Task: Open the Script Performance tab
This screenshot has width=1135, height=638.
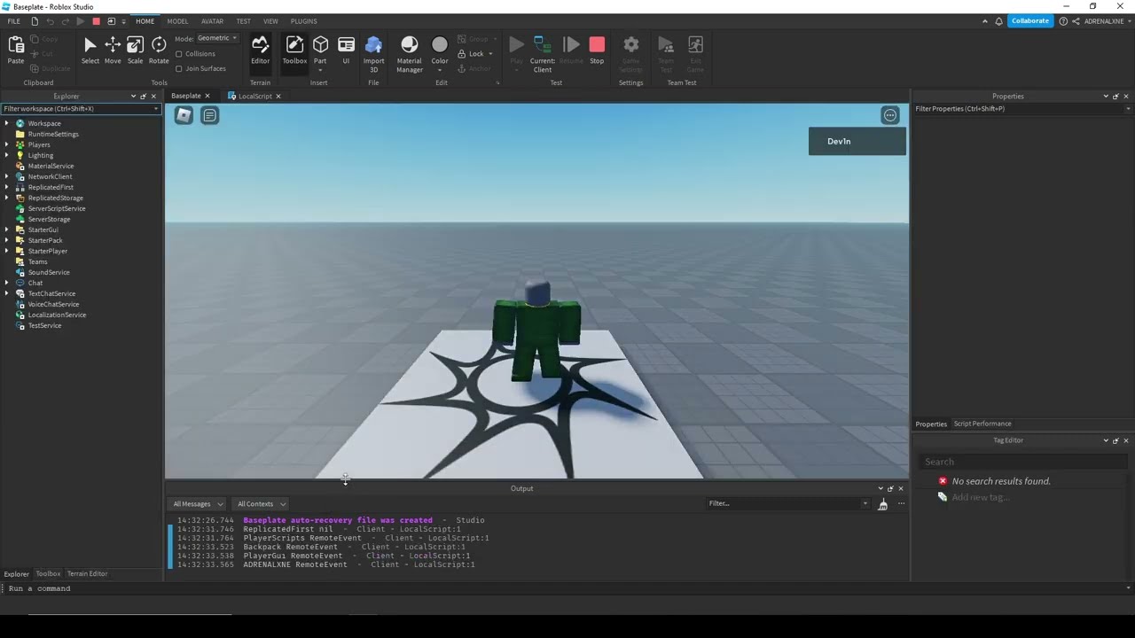Action: 982,424
